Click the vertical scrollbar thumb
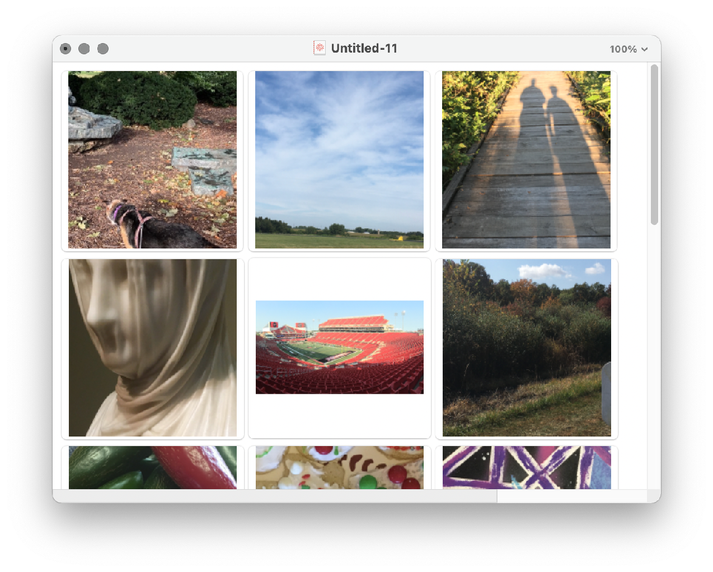This screenshot has height=572, width=713. click(x=654, y=144)
